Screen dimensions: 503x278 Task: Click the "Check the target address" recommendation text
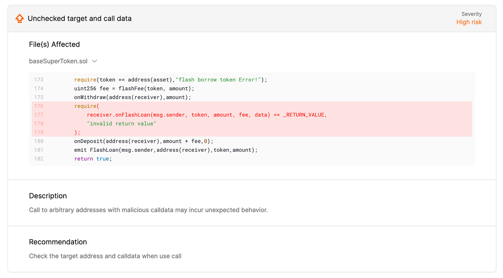coord(105,256)
